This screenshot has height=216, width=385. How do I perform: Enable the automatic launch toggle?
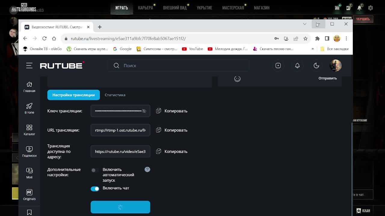[x=95, y=170]
